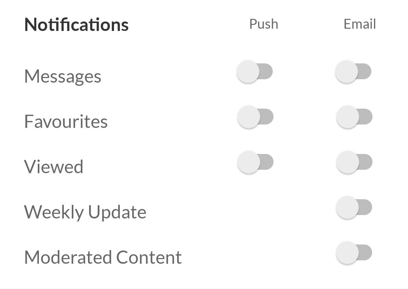Toggle the Weekly Update email switch
The height and width of the screenshot is (289, 408).
(354, 208)
